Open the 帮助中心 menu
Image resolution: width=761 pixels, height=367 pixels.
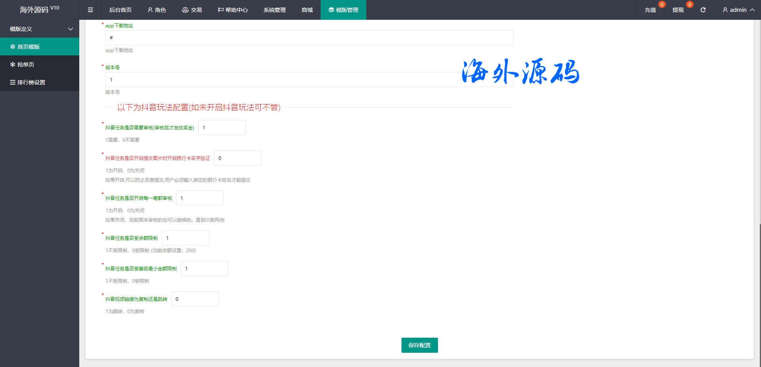(233, 10)
